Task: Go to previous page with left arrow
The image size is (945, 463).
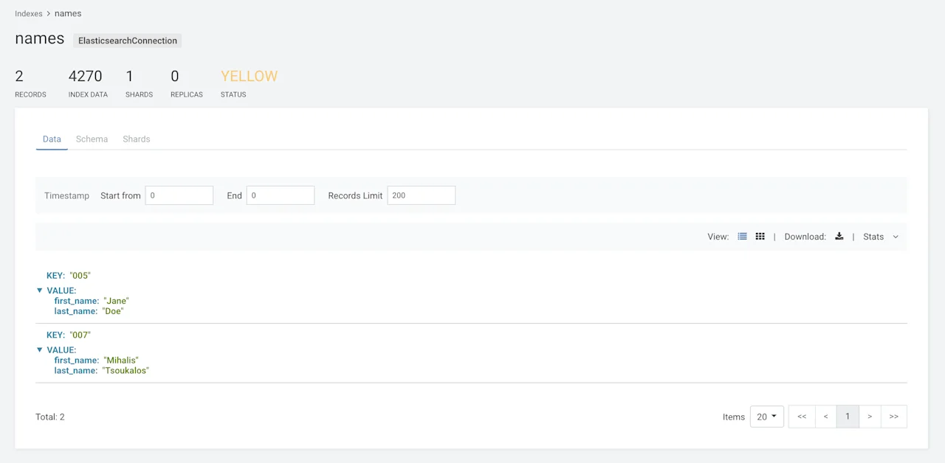Action: 825,417
